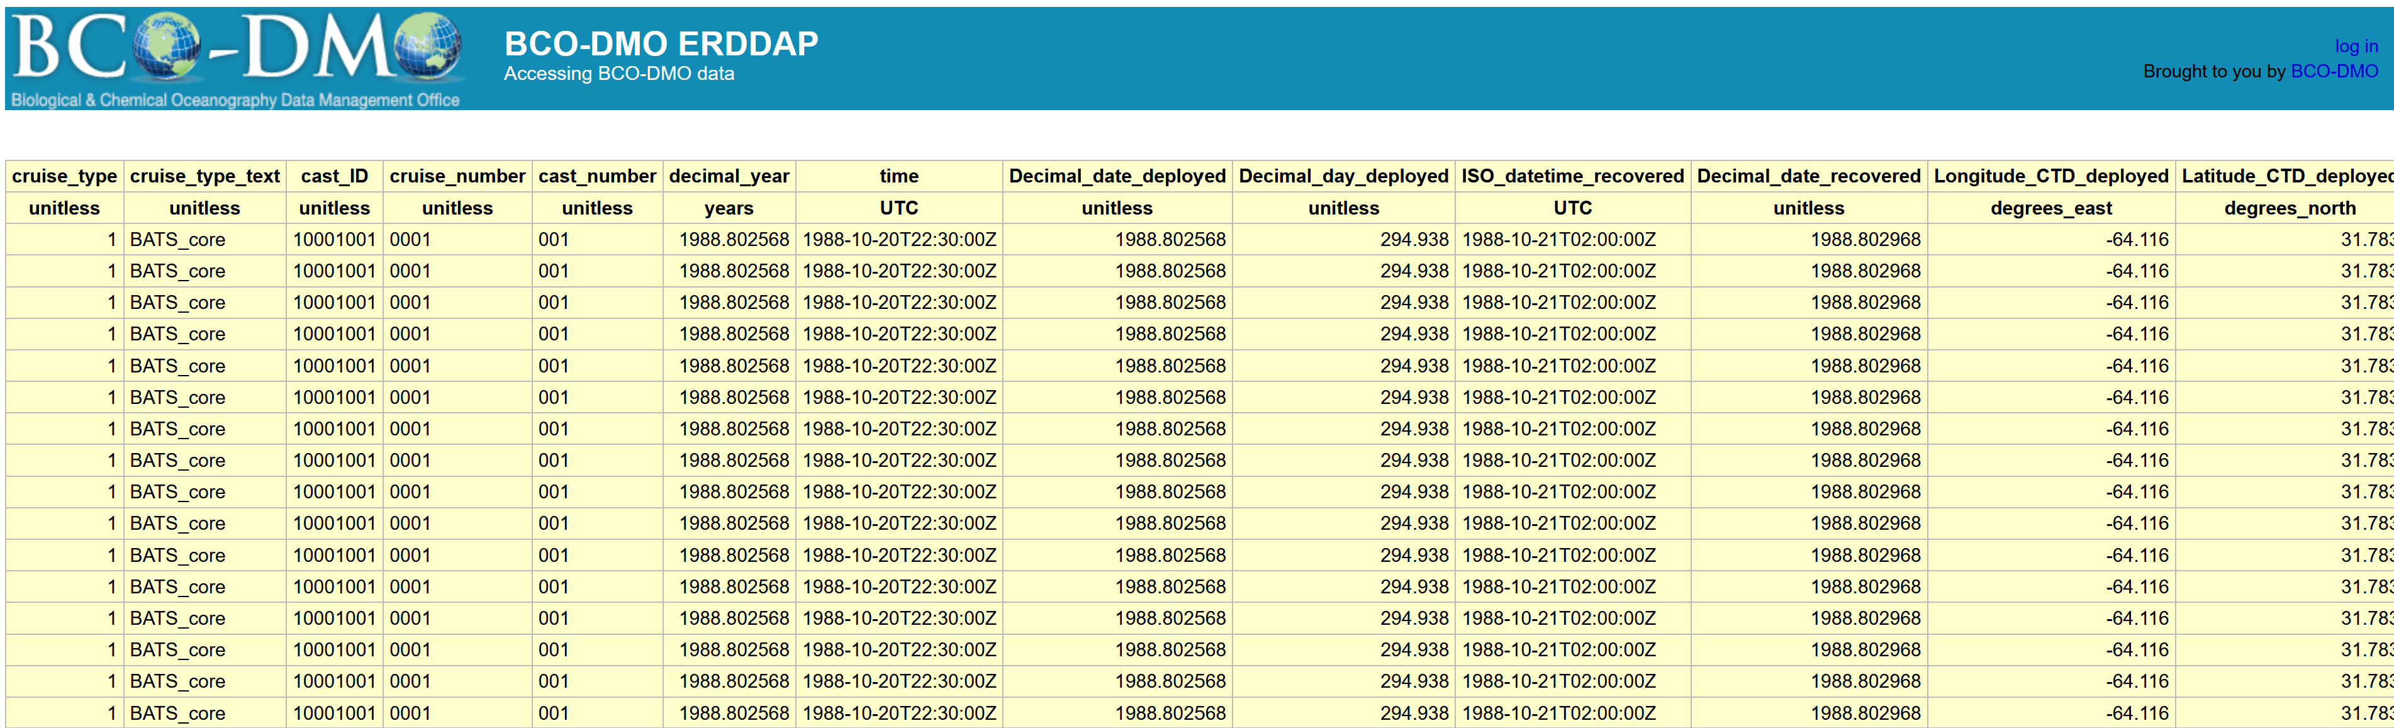Click the Biological & Chemical Oceanography tagline text
Image resolution: width=2394 pixels, height=728 pixels.
(235, 99)
